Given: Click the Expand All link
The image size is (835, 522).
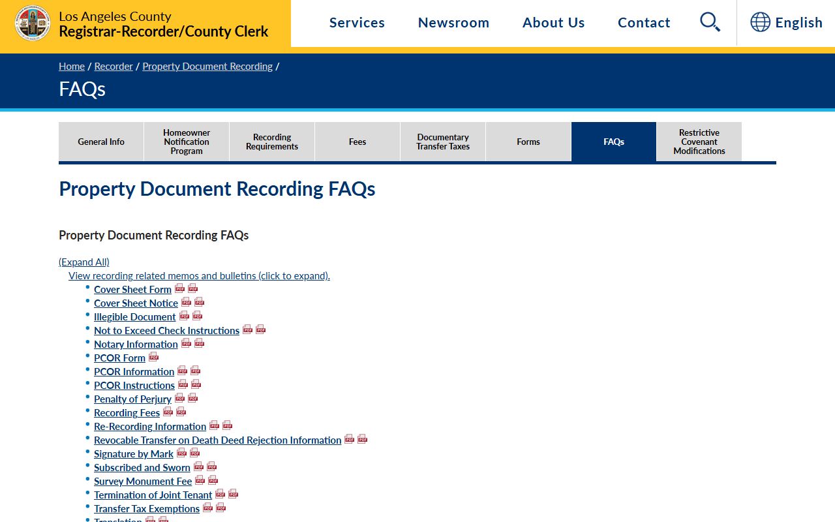Looking at the screenshot, I should coord(84,262).
